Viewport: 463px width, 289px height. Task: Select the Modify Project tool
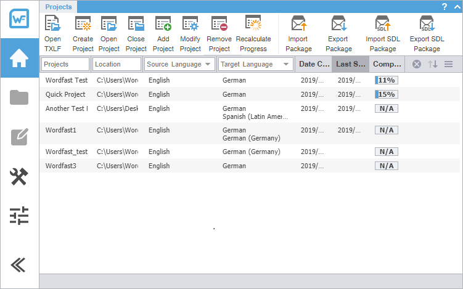pos(190,25)
